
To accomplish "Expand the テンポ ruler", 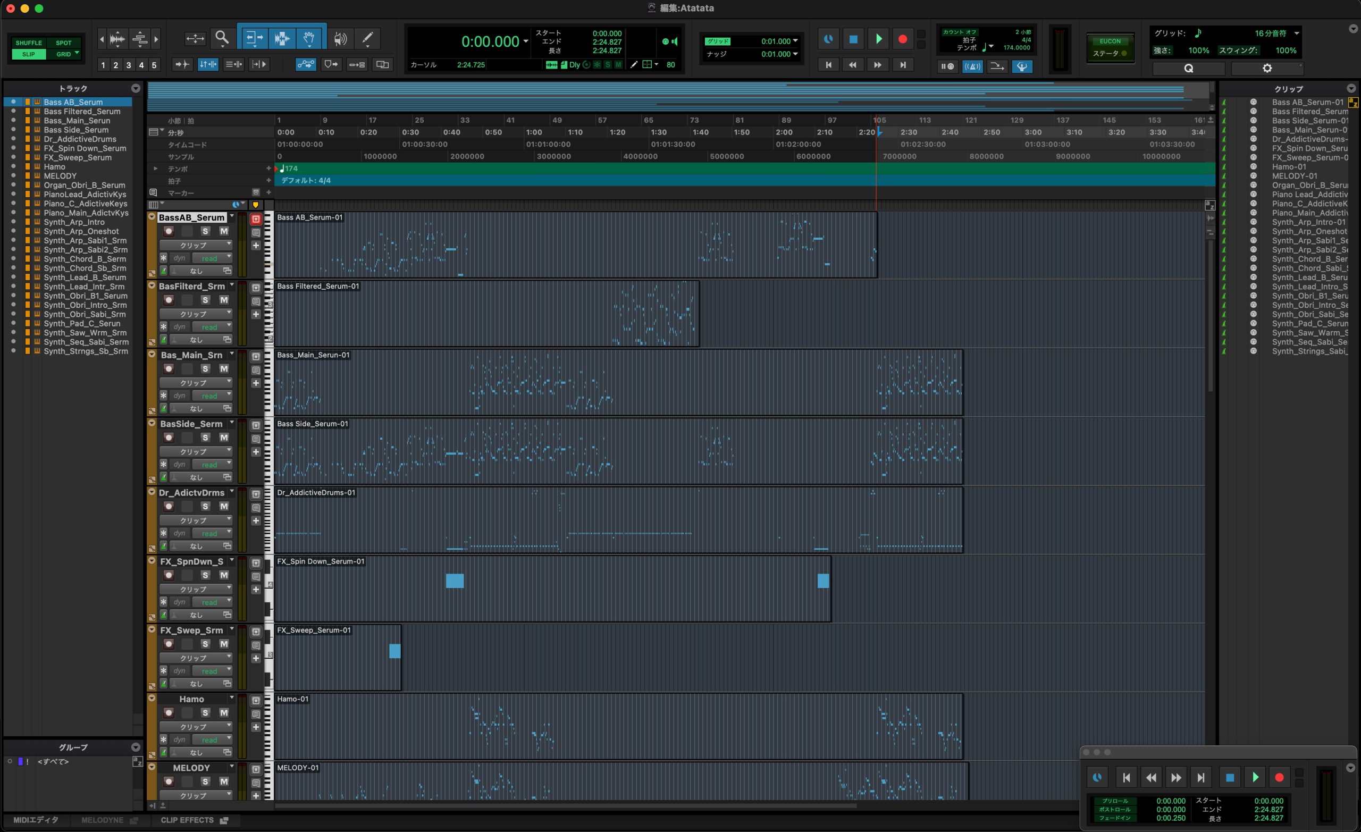I will click(155, 169).
